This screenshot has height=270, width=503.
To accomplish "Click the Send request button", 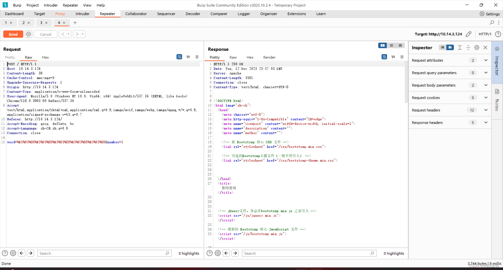I will pos(13,34).
